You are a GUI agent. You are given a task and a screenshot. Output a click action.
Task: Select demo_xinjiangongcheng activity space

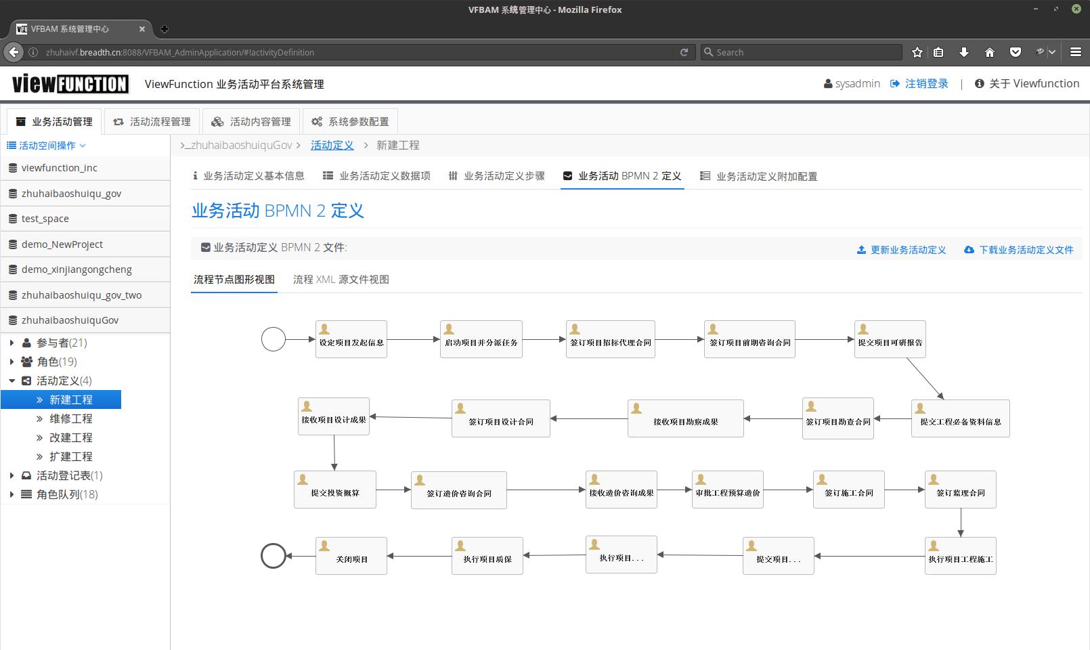pos(85,269)
